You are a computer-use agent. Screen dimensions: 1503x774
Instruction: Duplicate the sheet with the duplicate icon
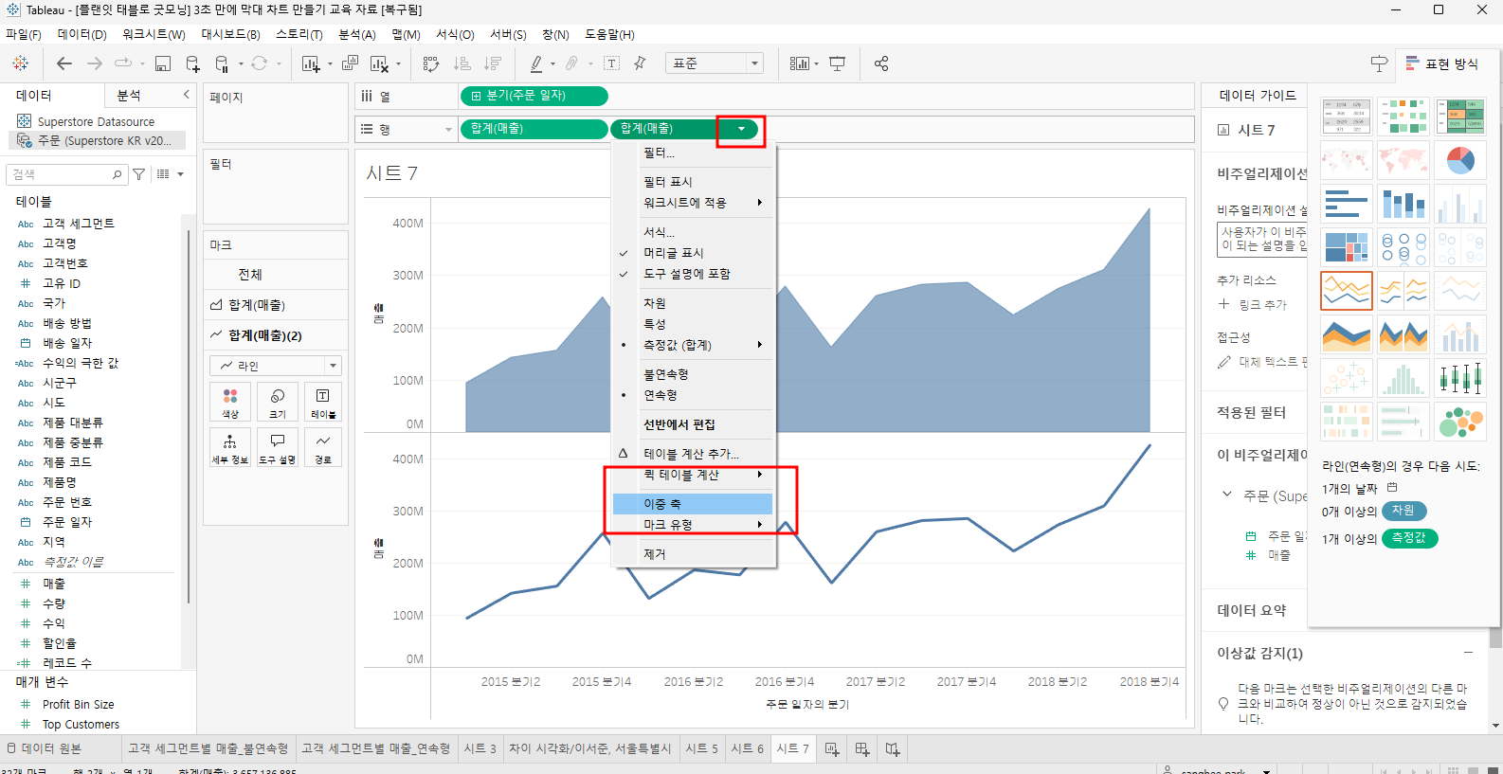point(350,63)
